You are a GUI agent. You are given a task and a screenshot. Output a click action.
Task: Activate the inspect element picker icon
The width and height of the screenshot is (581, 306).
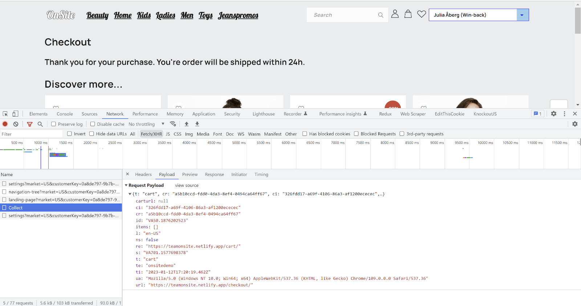click(5, 114)
